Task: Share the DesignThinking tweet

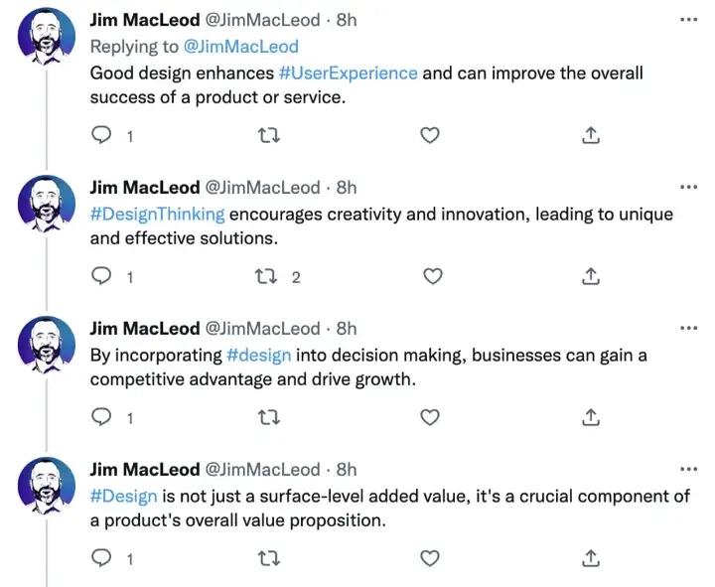Action: click(591, 276)
